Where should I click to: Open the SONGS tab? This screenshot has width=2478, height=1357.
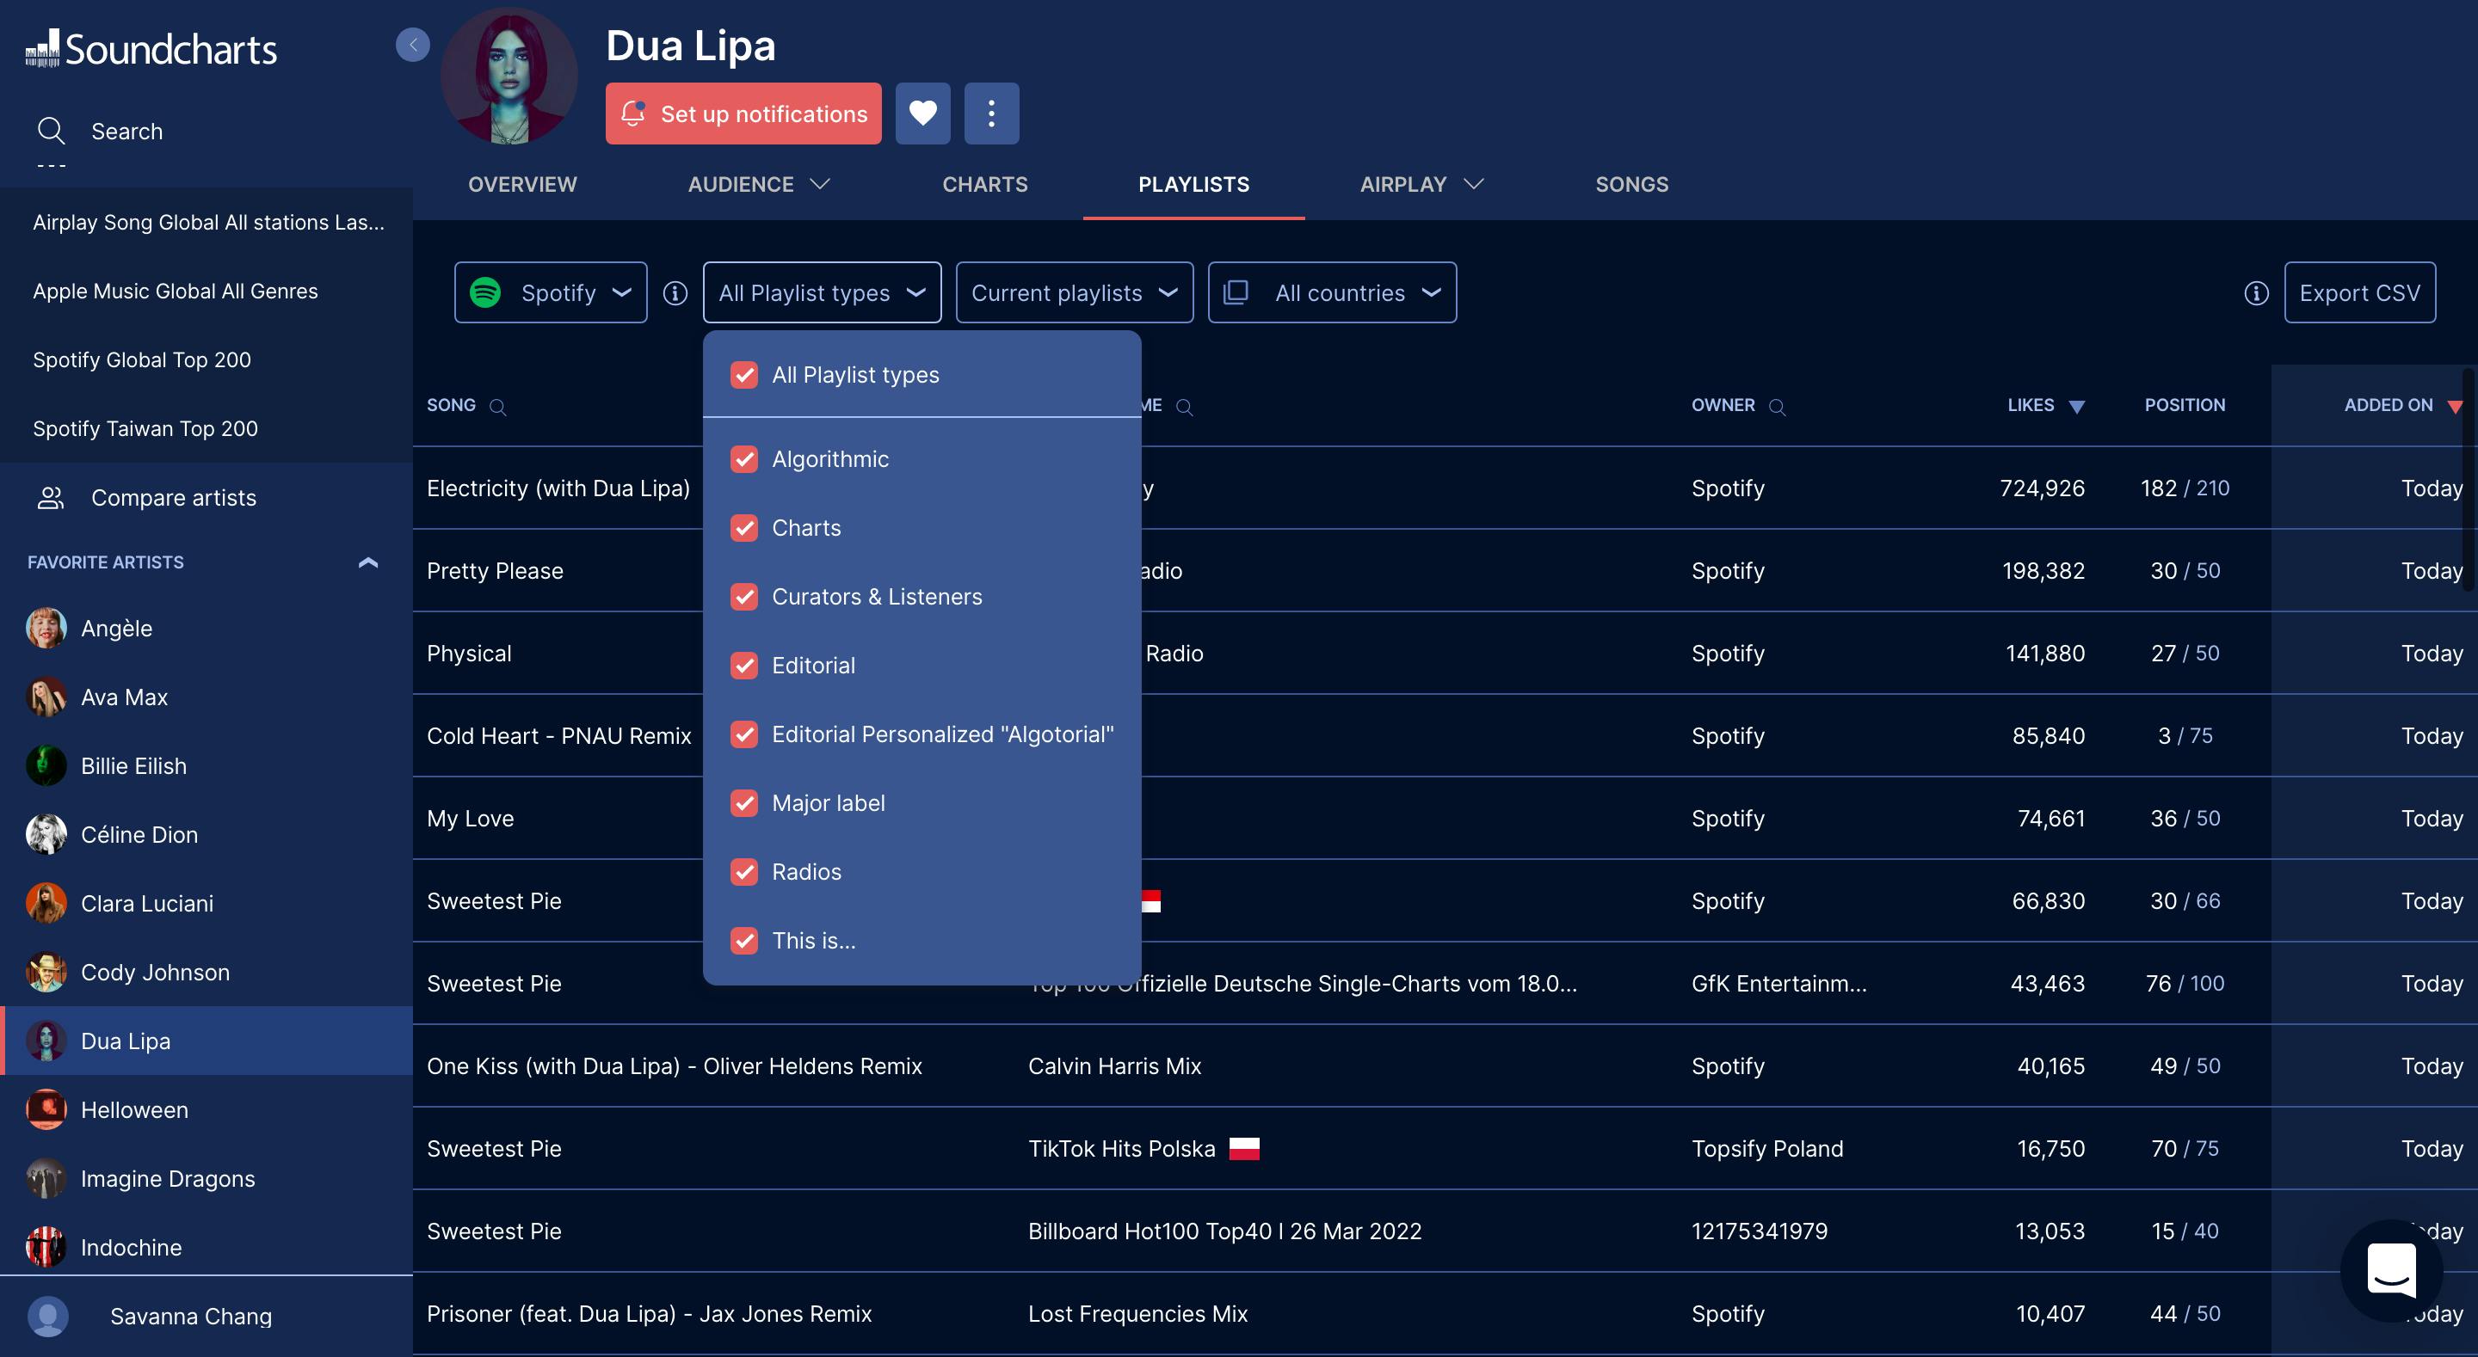(x=1630, y=185)
